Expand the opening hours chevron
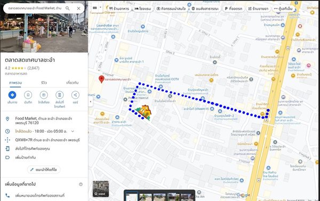Viewport: 320px width, 201px height. 73,131
